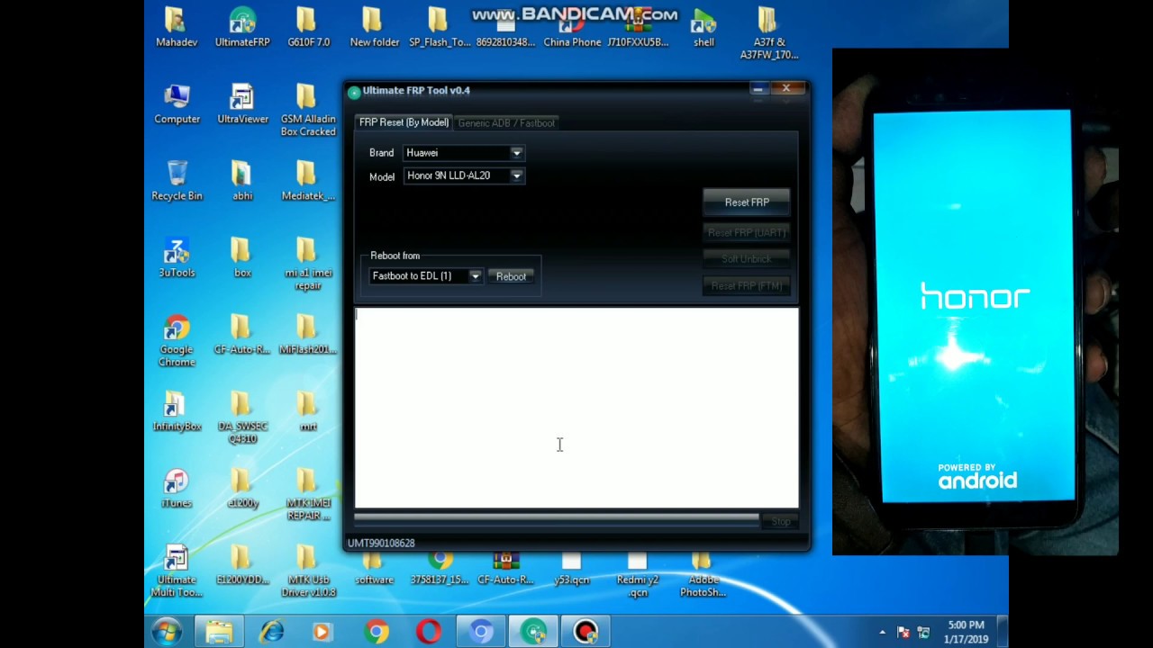Open the Mediatek_... folder
The image size is (1153, 648).
tap(308, 181)
